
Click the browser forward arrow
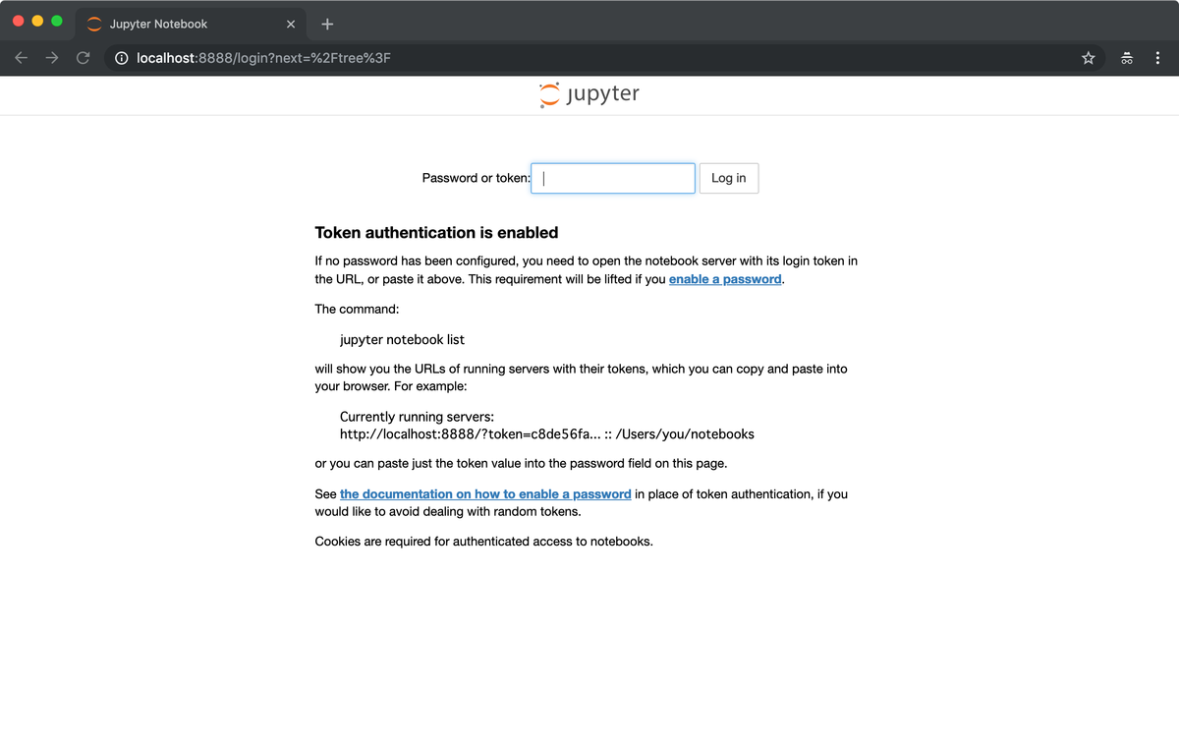click(52, 58)
